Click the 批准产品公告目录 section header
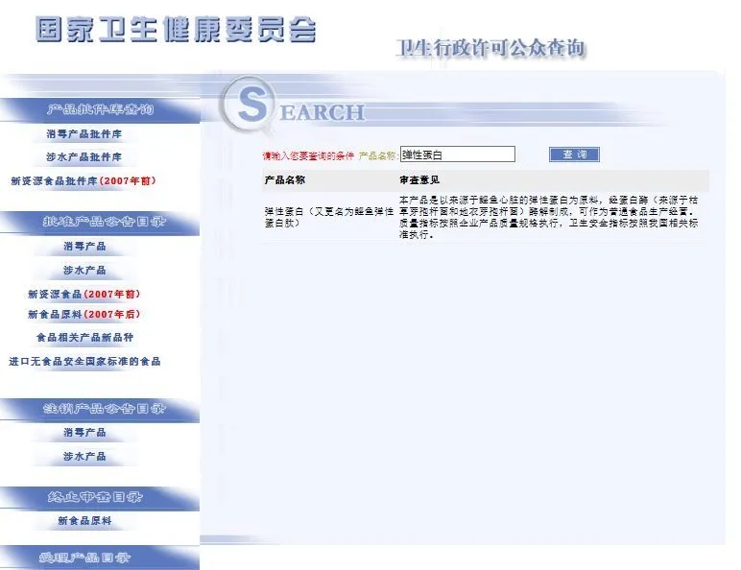 pyautogui.click(x=100, y=222)
